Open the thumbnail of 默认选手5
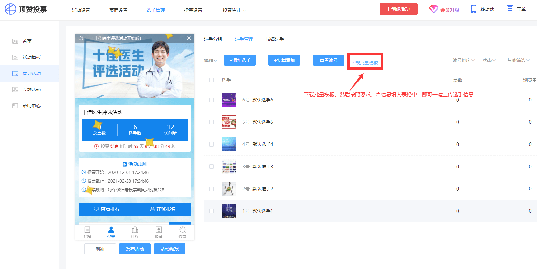Viewport: 537px width, 269px height. tap(229, 122)
